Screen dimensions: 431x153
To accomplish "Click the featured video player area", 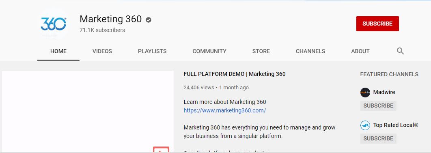I will 88,112.
